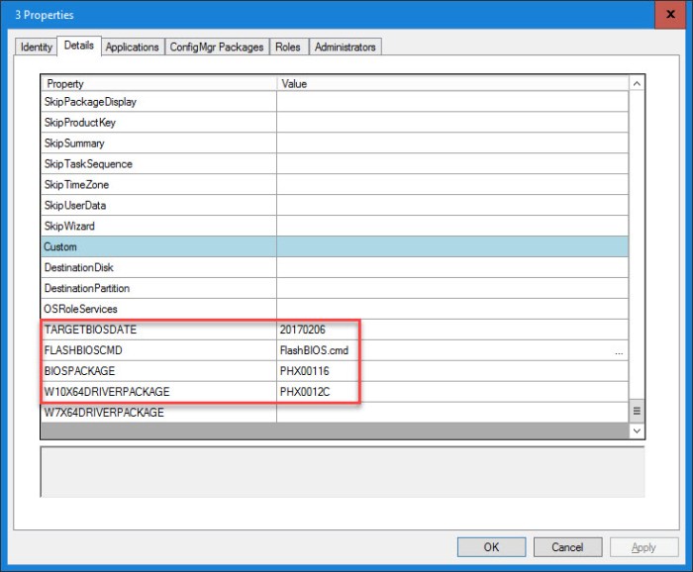Screen dimensions: 693x572
Task: Open the Administrators tab
Action: pyautogui.click(x=346, y=47)
